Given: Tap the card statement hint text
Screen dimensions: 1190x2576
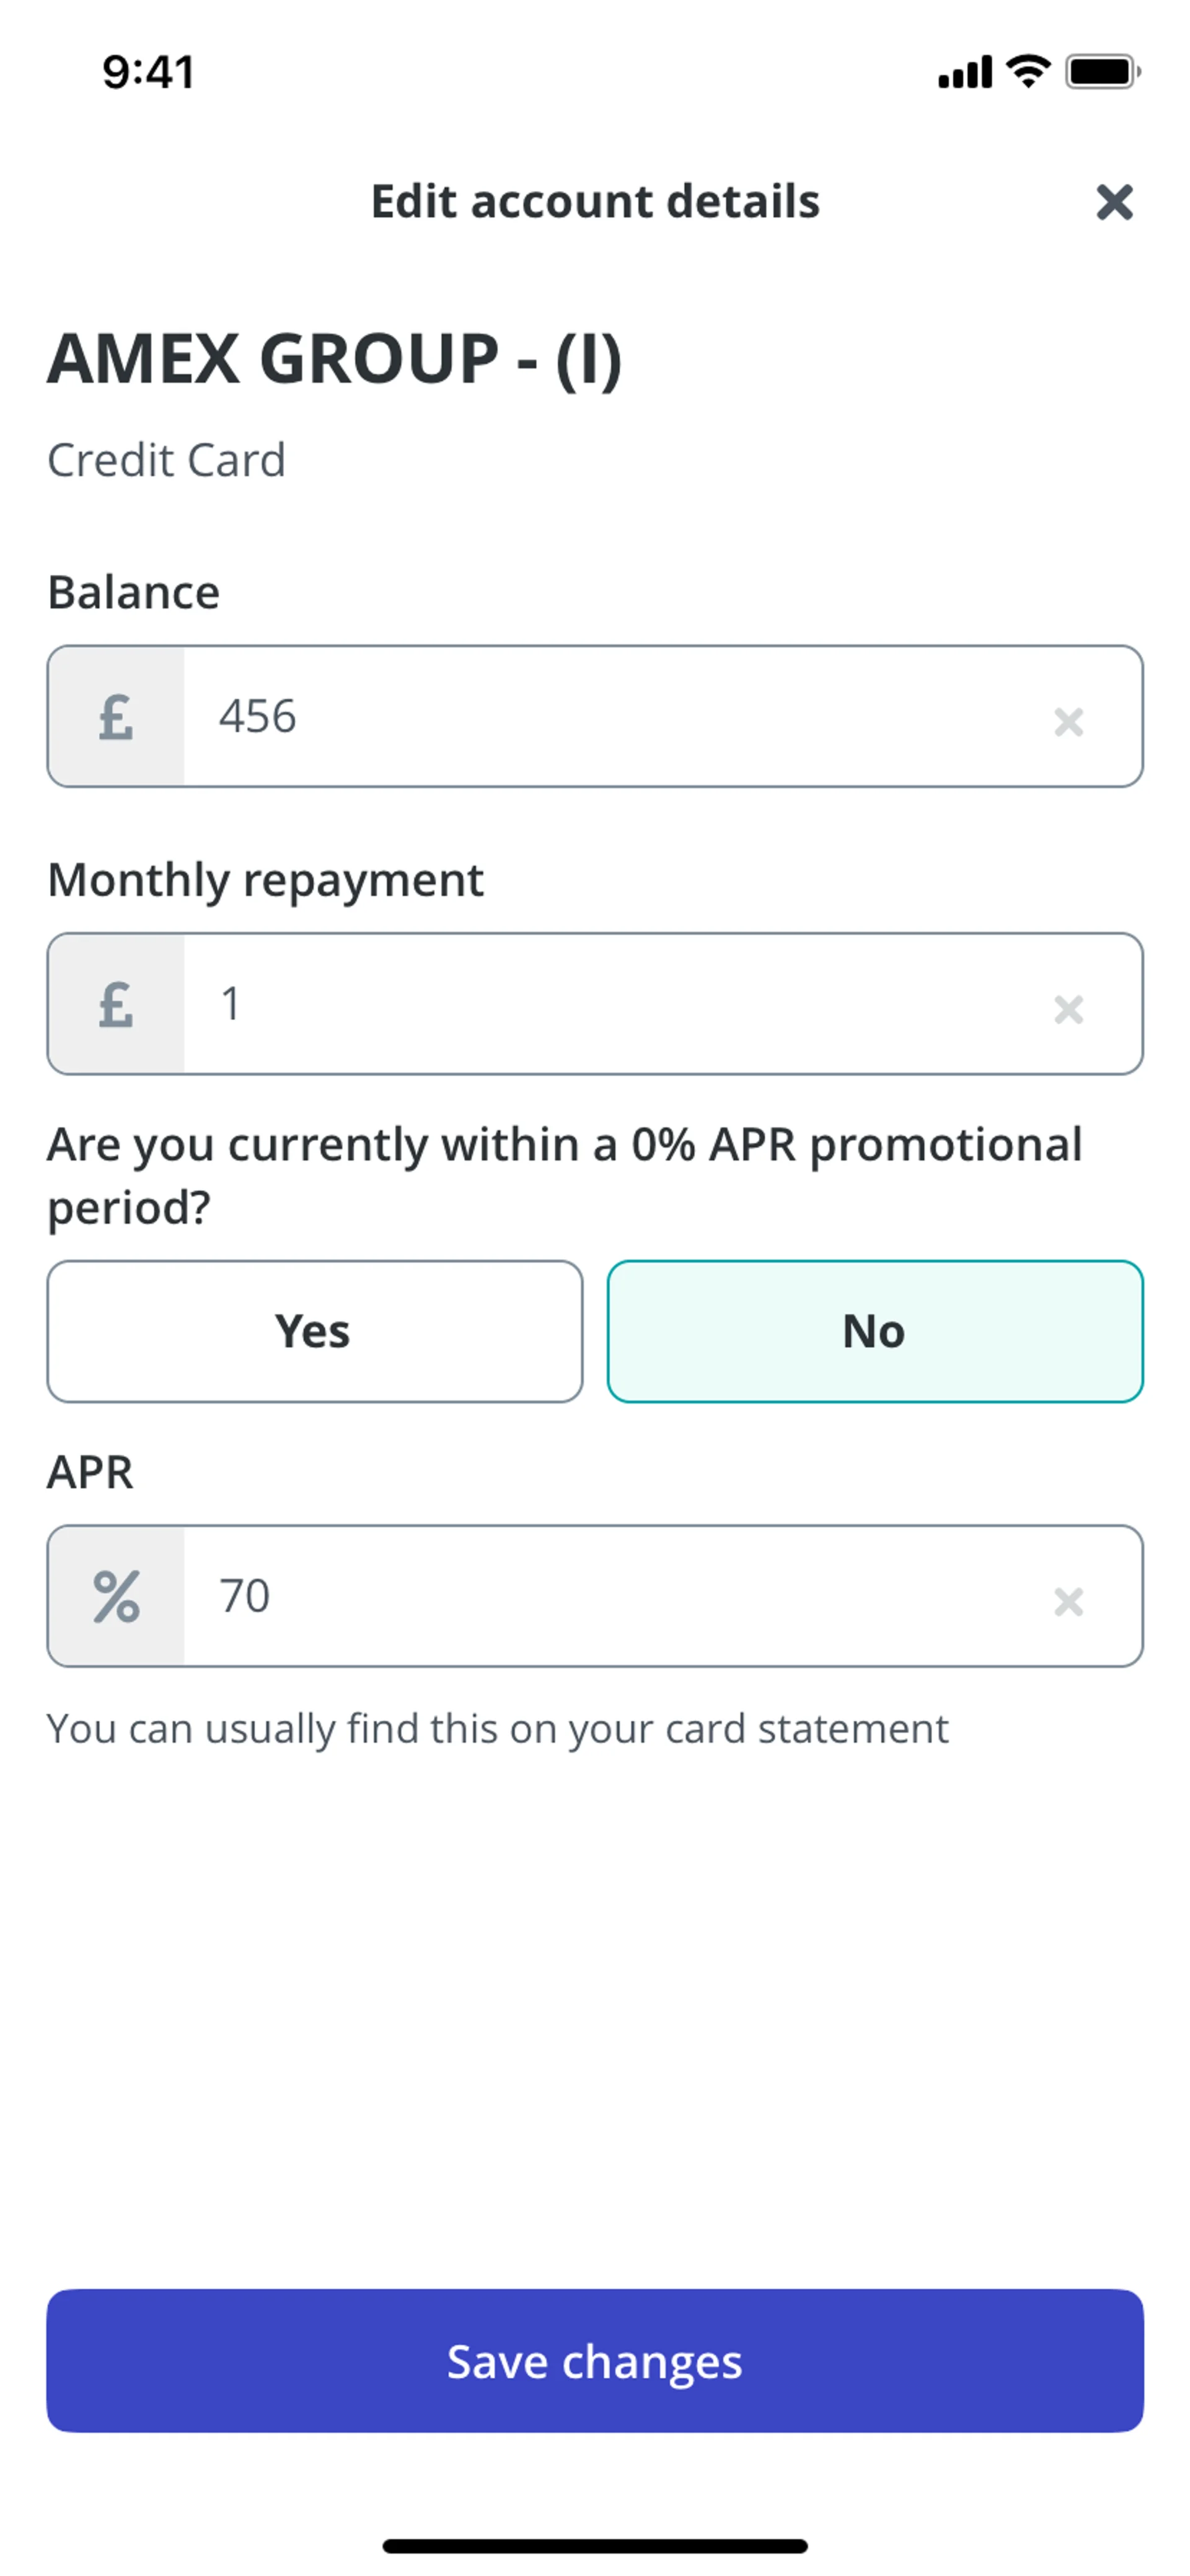Looking at the screenshot, I should click(x=497, y=1729).
